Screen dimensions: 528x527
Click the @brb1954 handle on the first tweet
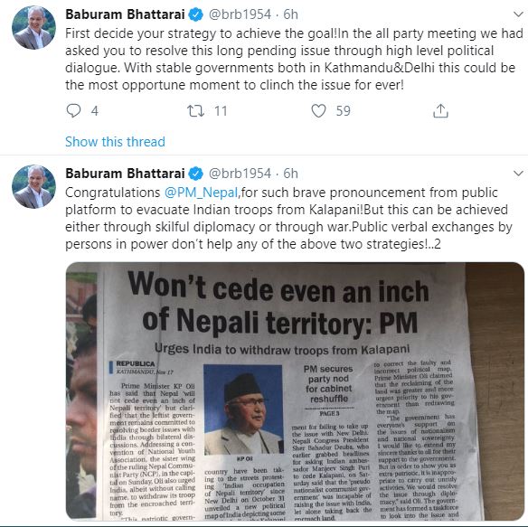pos(240,14)
